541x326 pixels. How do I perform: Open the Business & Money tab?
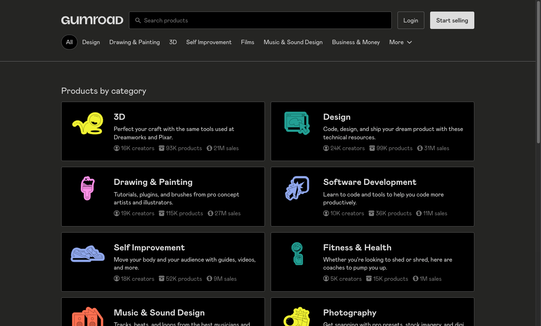(x=356, y=42)
